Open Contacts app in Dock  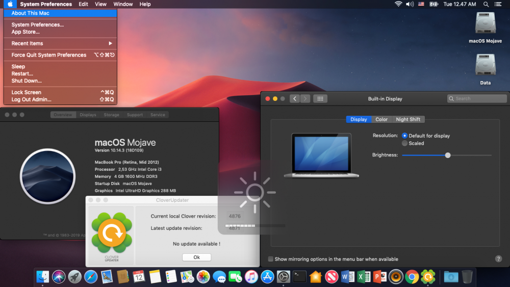click(123, 277)
